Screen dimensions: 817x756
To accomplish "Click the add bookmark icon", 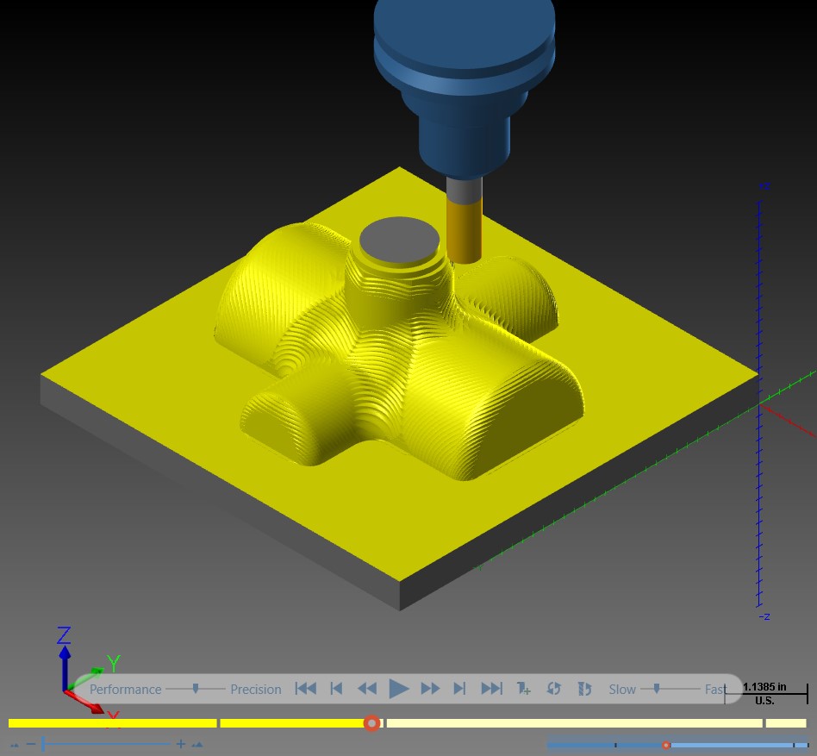I will [x=523, y=689].
